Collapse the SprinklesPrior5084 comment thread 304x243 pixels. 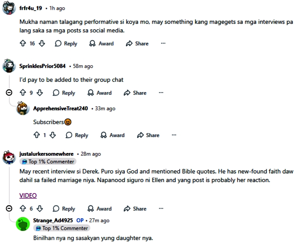tap(9, 93)
